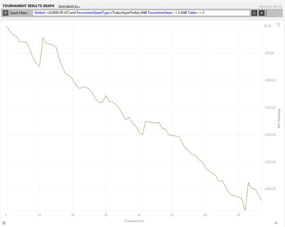Click into the quick filter expression field
Screen dimensions: 285x227
141,13
